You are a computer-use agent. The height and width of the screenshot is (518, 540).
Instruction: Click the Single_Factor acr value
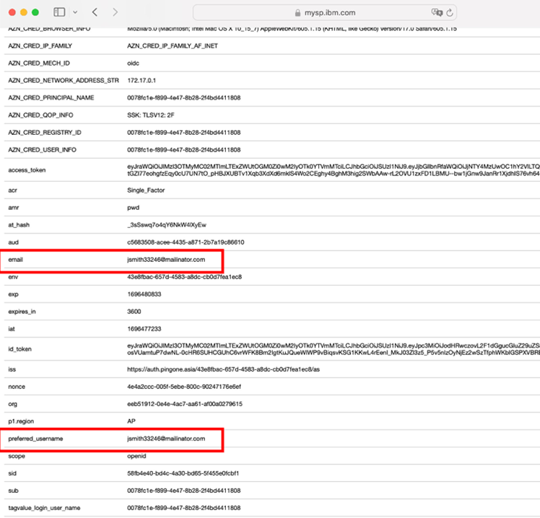coord(146,190)
